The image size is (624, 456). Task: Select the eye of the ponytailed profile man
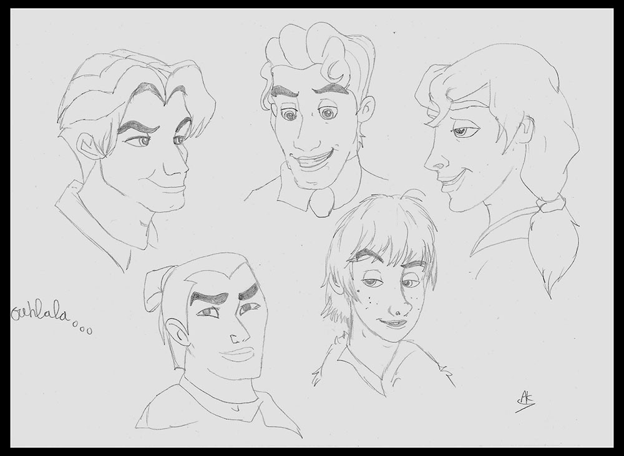coord(464,131)
